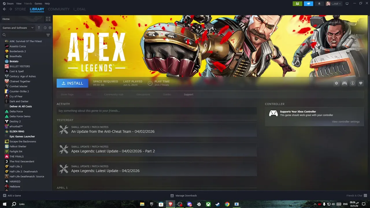The width and height of the screenshot is (370, 208).
Task: Open the Apex Legends manage gear icon
Action: pyautogui.click(x=336, y=83)
